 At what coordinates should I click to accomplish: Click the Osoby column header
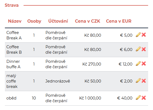tap(34, 21)
